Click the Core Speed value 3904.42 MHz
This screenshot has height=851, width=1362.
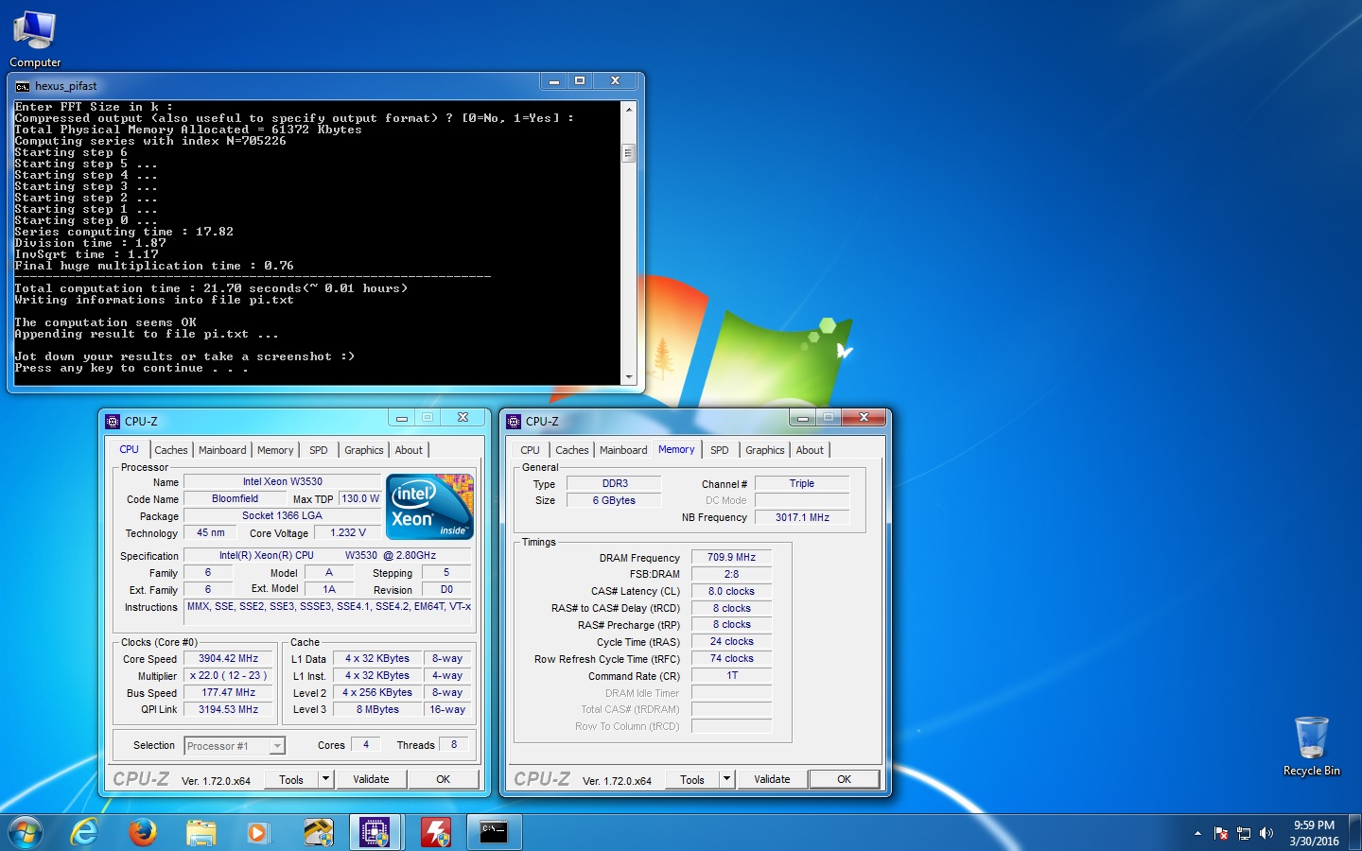pos(228,658)
